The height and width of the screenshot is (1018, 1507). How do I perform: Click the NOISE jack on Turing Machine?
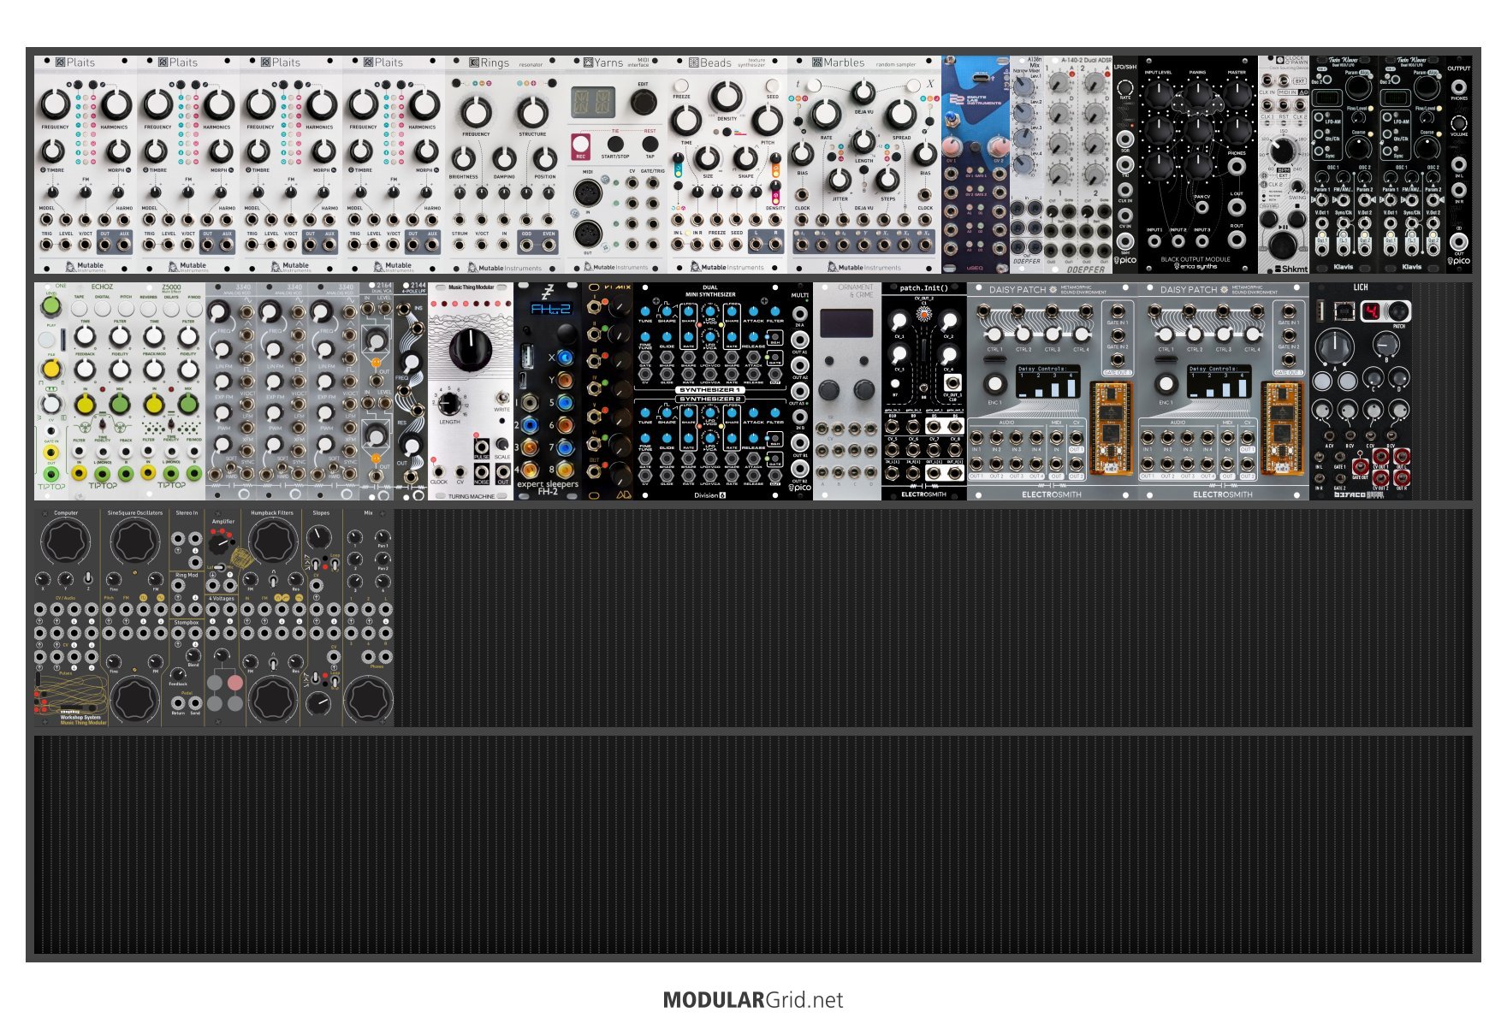click(482, 471)
